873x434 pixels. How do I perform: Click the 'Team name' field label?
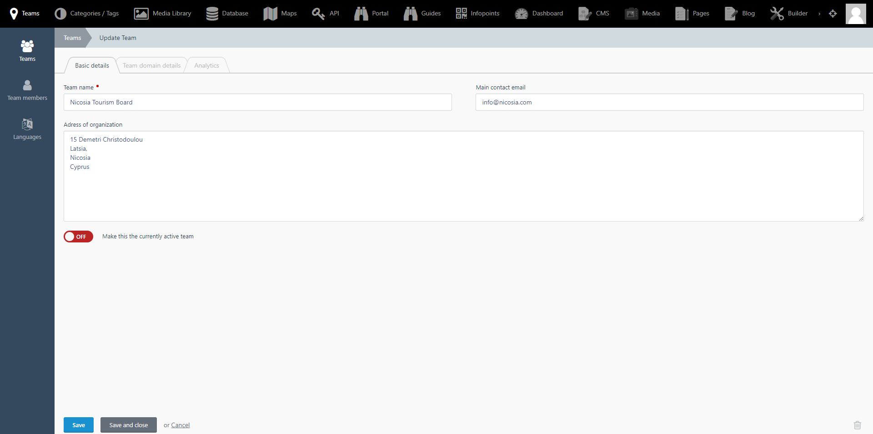(79, 88)
